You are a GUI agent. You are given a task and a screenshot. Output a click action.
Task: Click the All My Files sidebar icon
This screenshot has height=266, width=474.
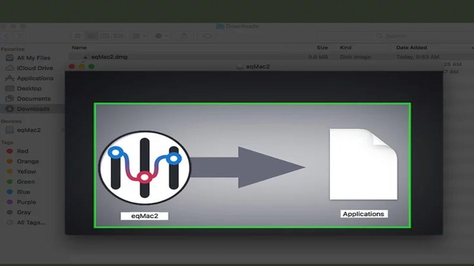click(9, 57)
